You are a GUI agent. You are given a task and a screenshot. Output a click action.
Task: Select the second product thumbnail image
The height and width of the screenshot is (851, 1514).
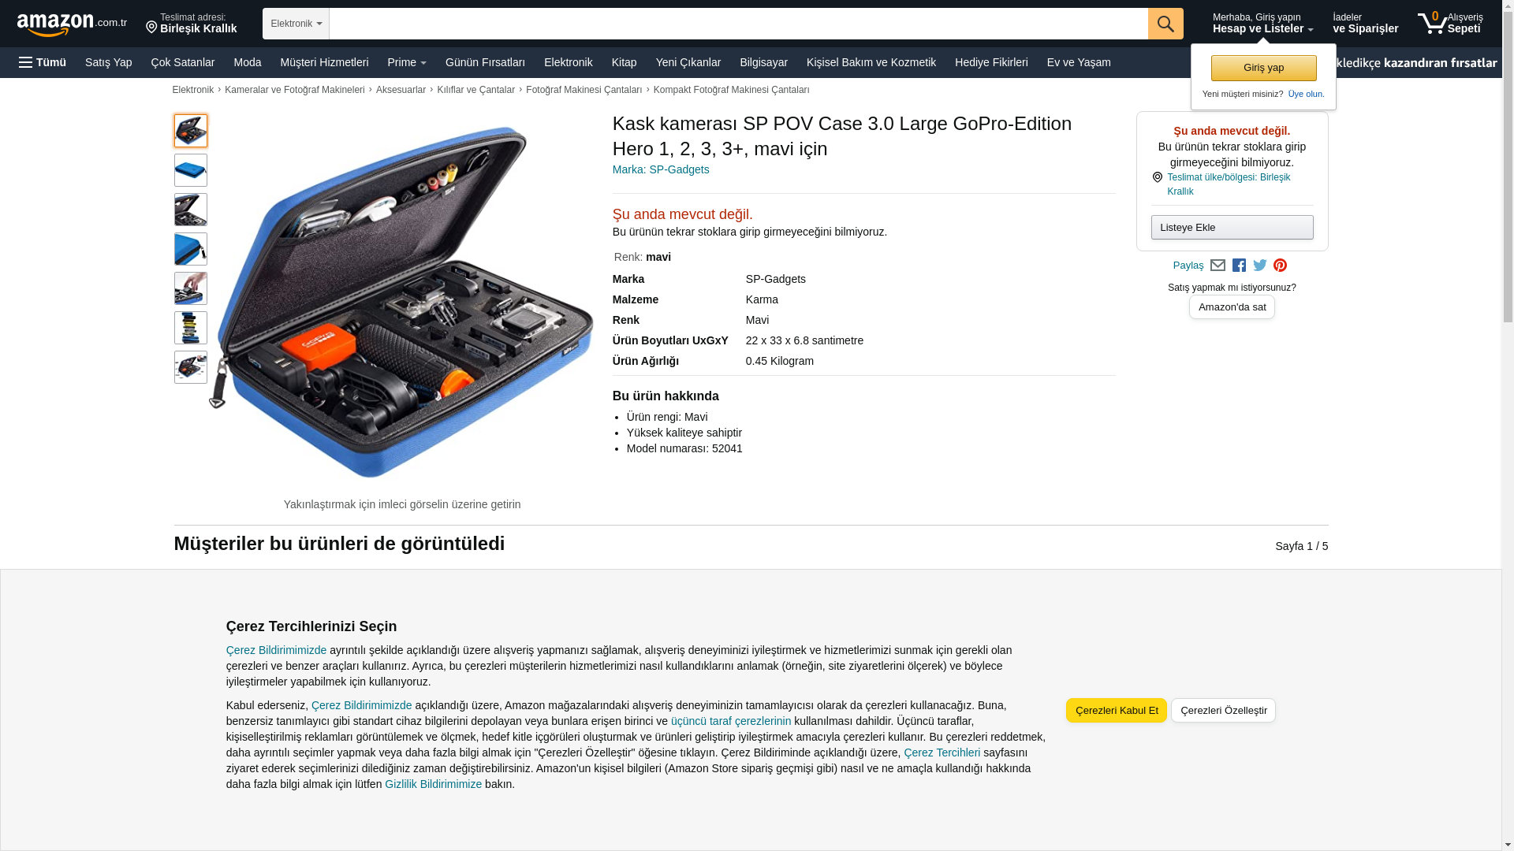point(191,170)
